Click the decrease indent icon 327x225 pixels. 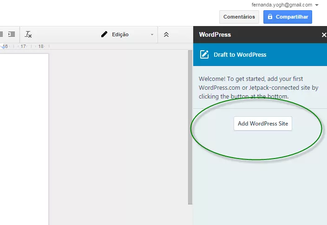pyautogui.click(x=1, y=34)
